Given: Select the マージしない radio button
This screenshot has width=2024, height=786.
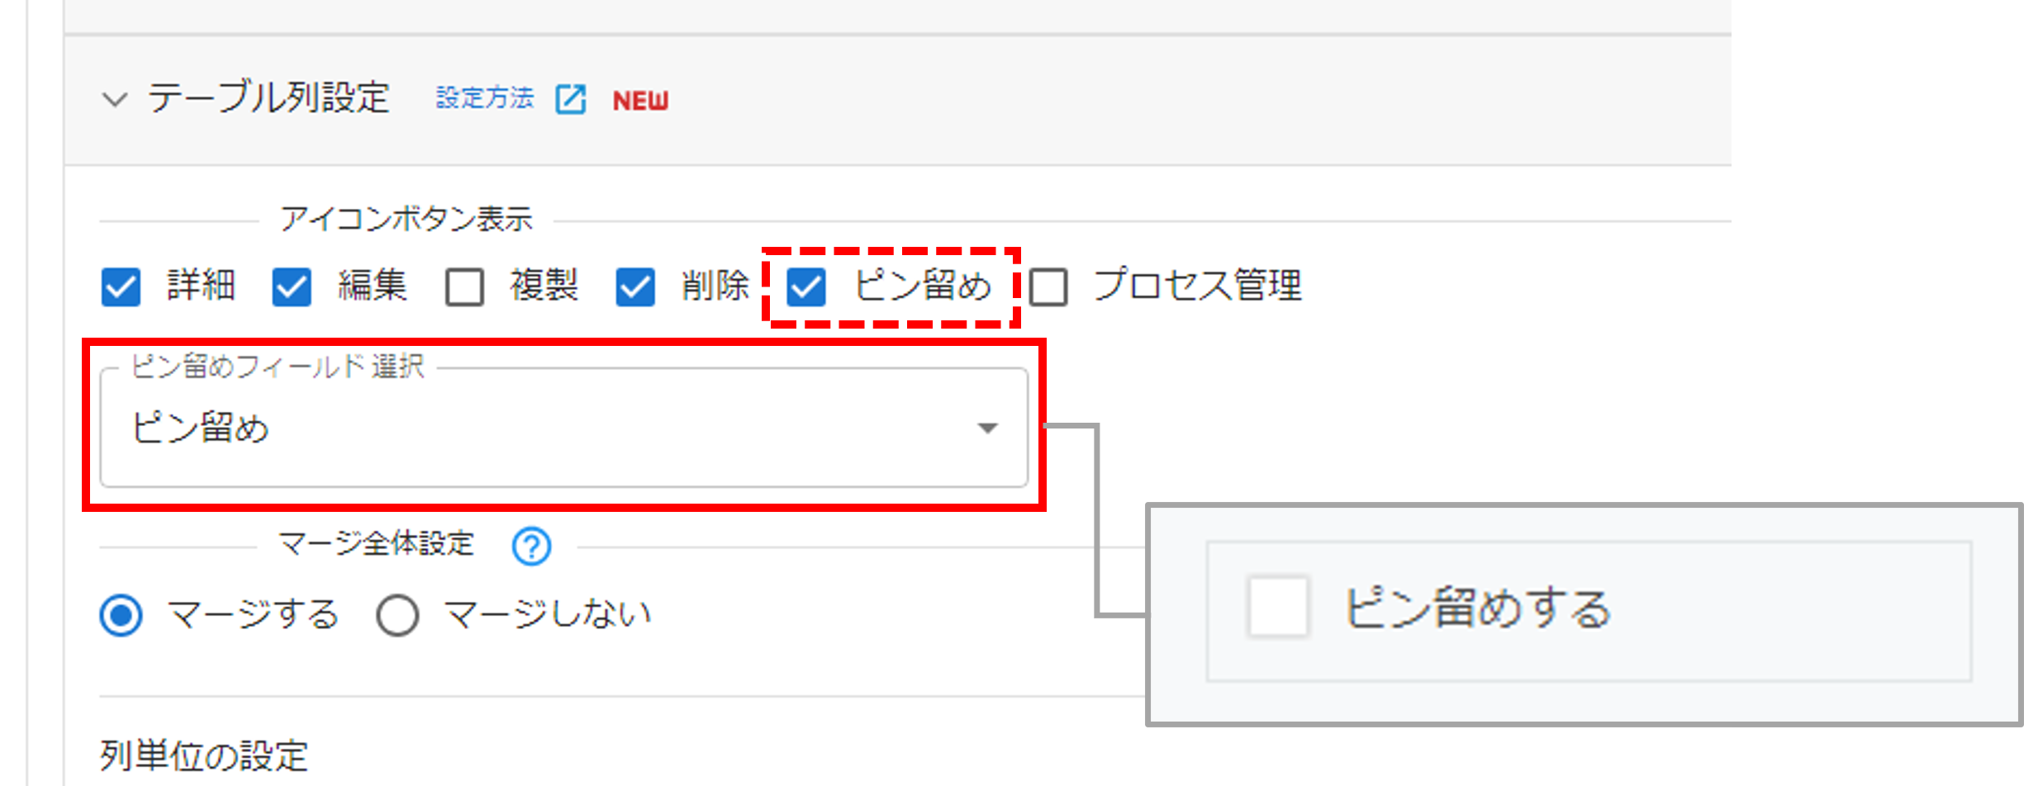Looking at the screenshot, I should (x=397, y=613).
